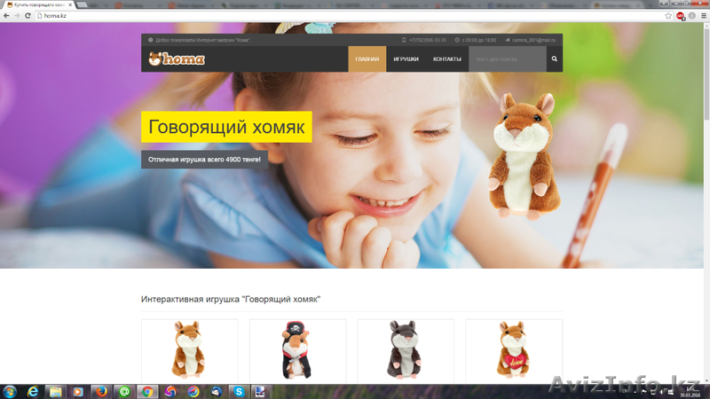Open the purple-orange swirl taskbar icon
Screen dimensions: 710x399
(170, 392)
